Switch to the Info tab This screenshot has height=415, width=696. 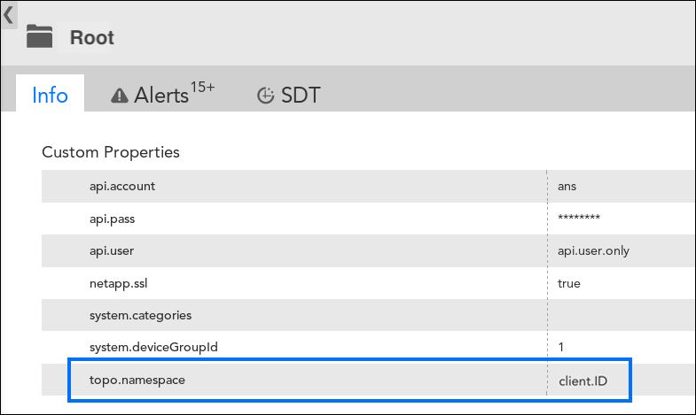tap(51, 95)
